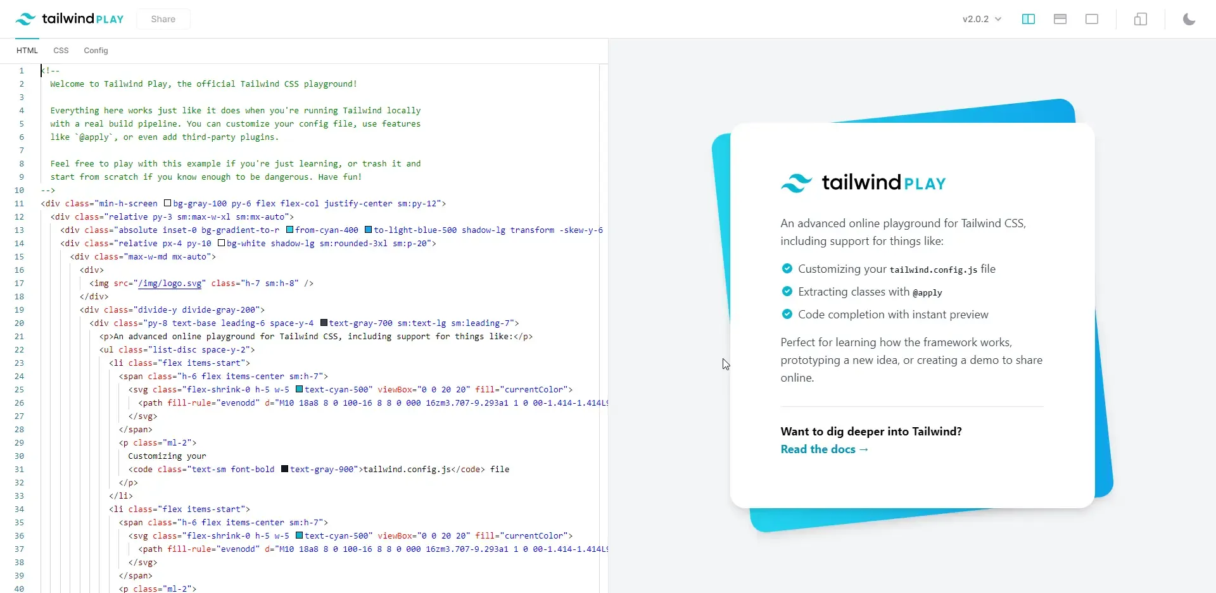Switch to the HTML tab
The width and height of the screenshot is (1216, 593).
(27, 51)
